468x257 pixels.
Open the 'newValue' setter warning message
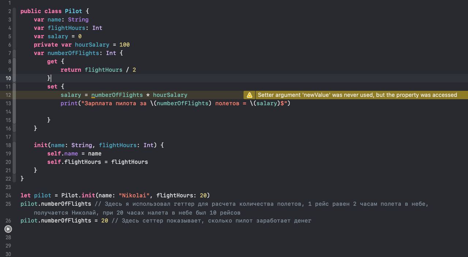[x=357, y=95]
